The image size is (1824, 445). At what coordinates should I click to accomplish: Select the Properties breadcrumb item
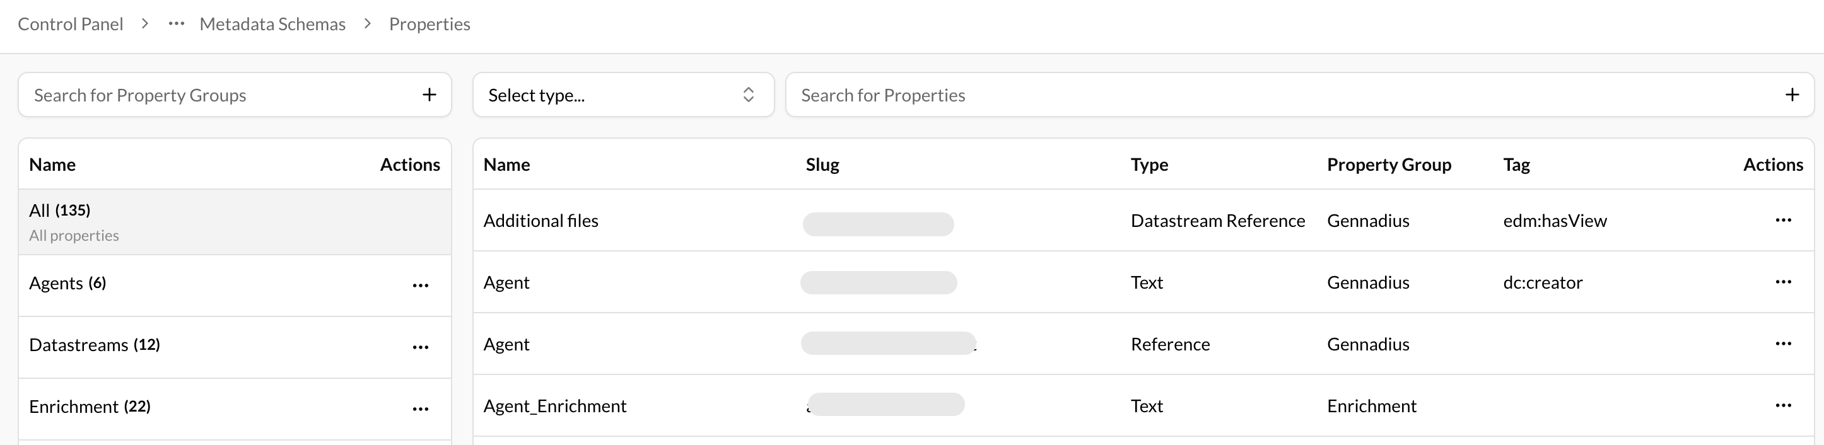(x=429, y=23)
